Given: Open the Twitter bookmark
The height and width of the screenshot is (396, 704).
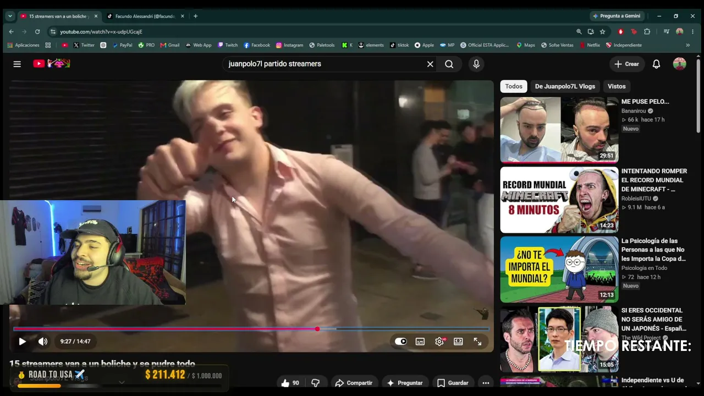Looking at the screenshot, I should point(84,45).
